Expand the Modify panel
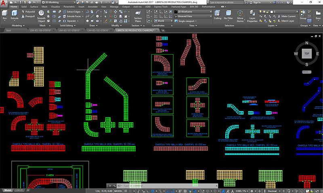Image resolution: width=323 pixels, height=193 pixels. [116, 26]
